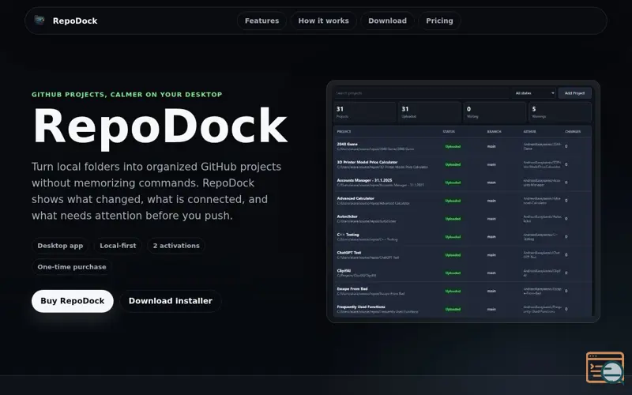
Task: Select the ChatGPT Test project
Action: [x=462, y=254]
